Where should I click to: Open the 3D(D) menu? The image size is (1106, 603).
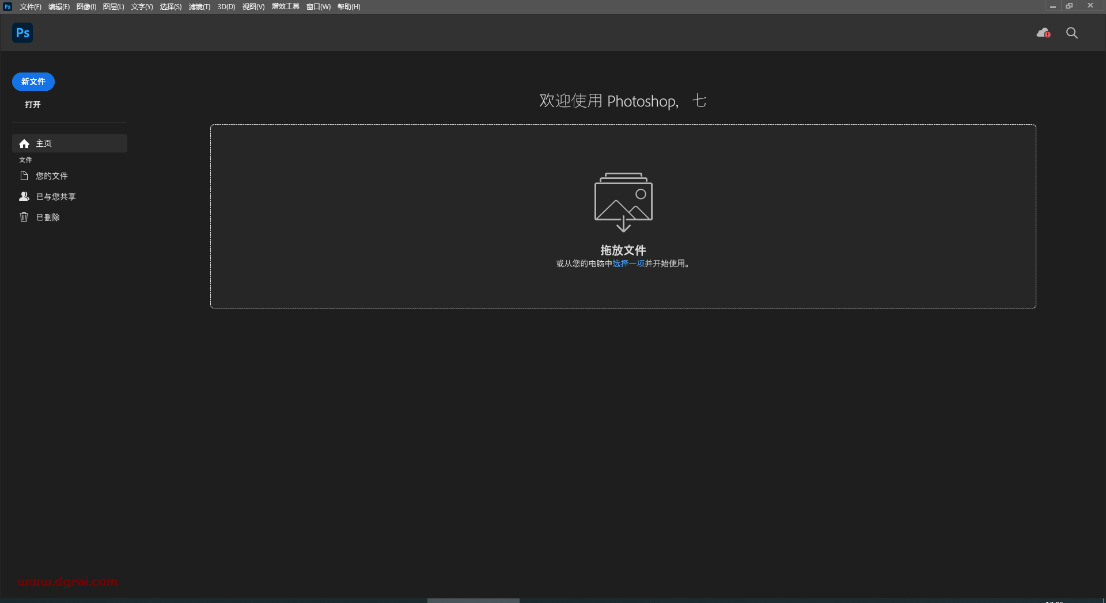226,7
